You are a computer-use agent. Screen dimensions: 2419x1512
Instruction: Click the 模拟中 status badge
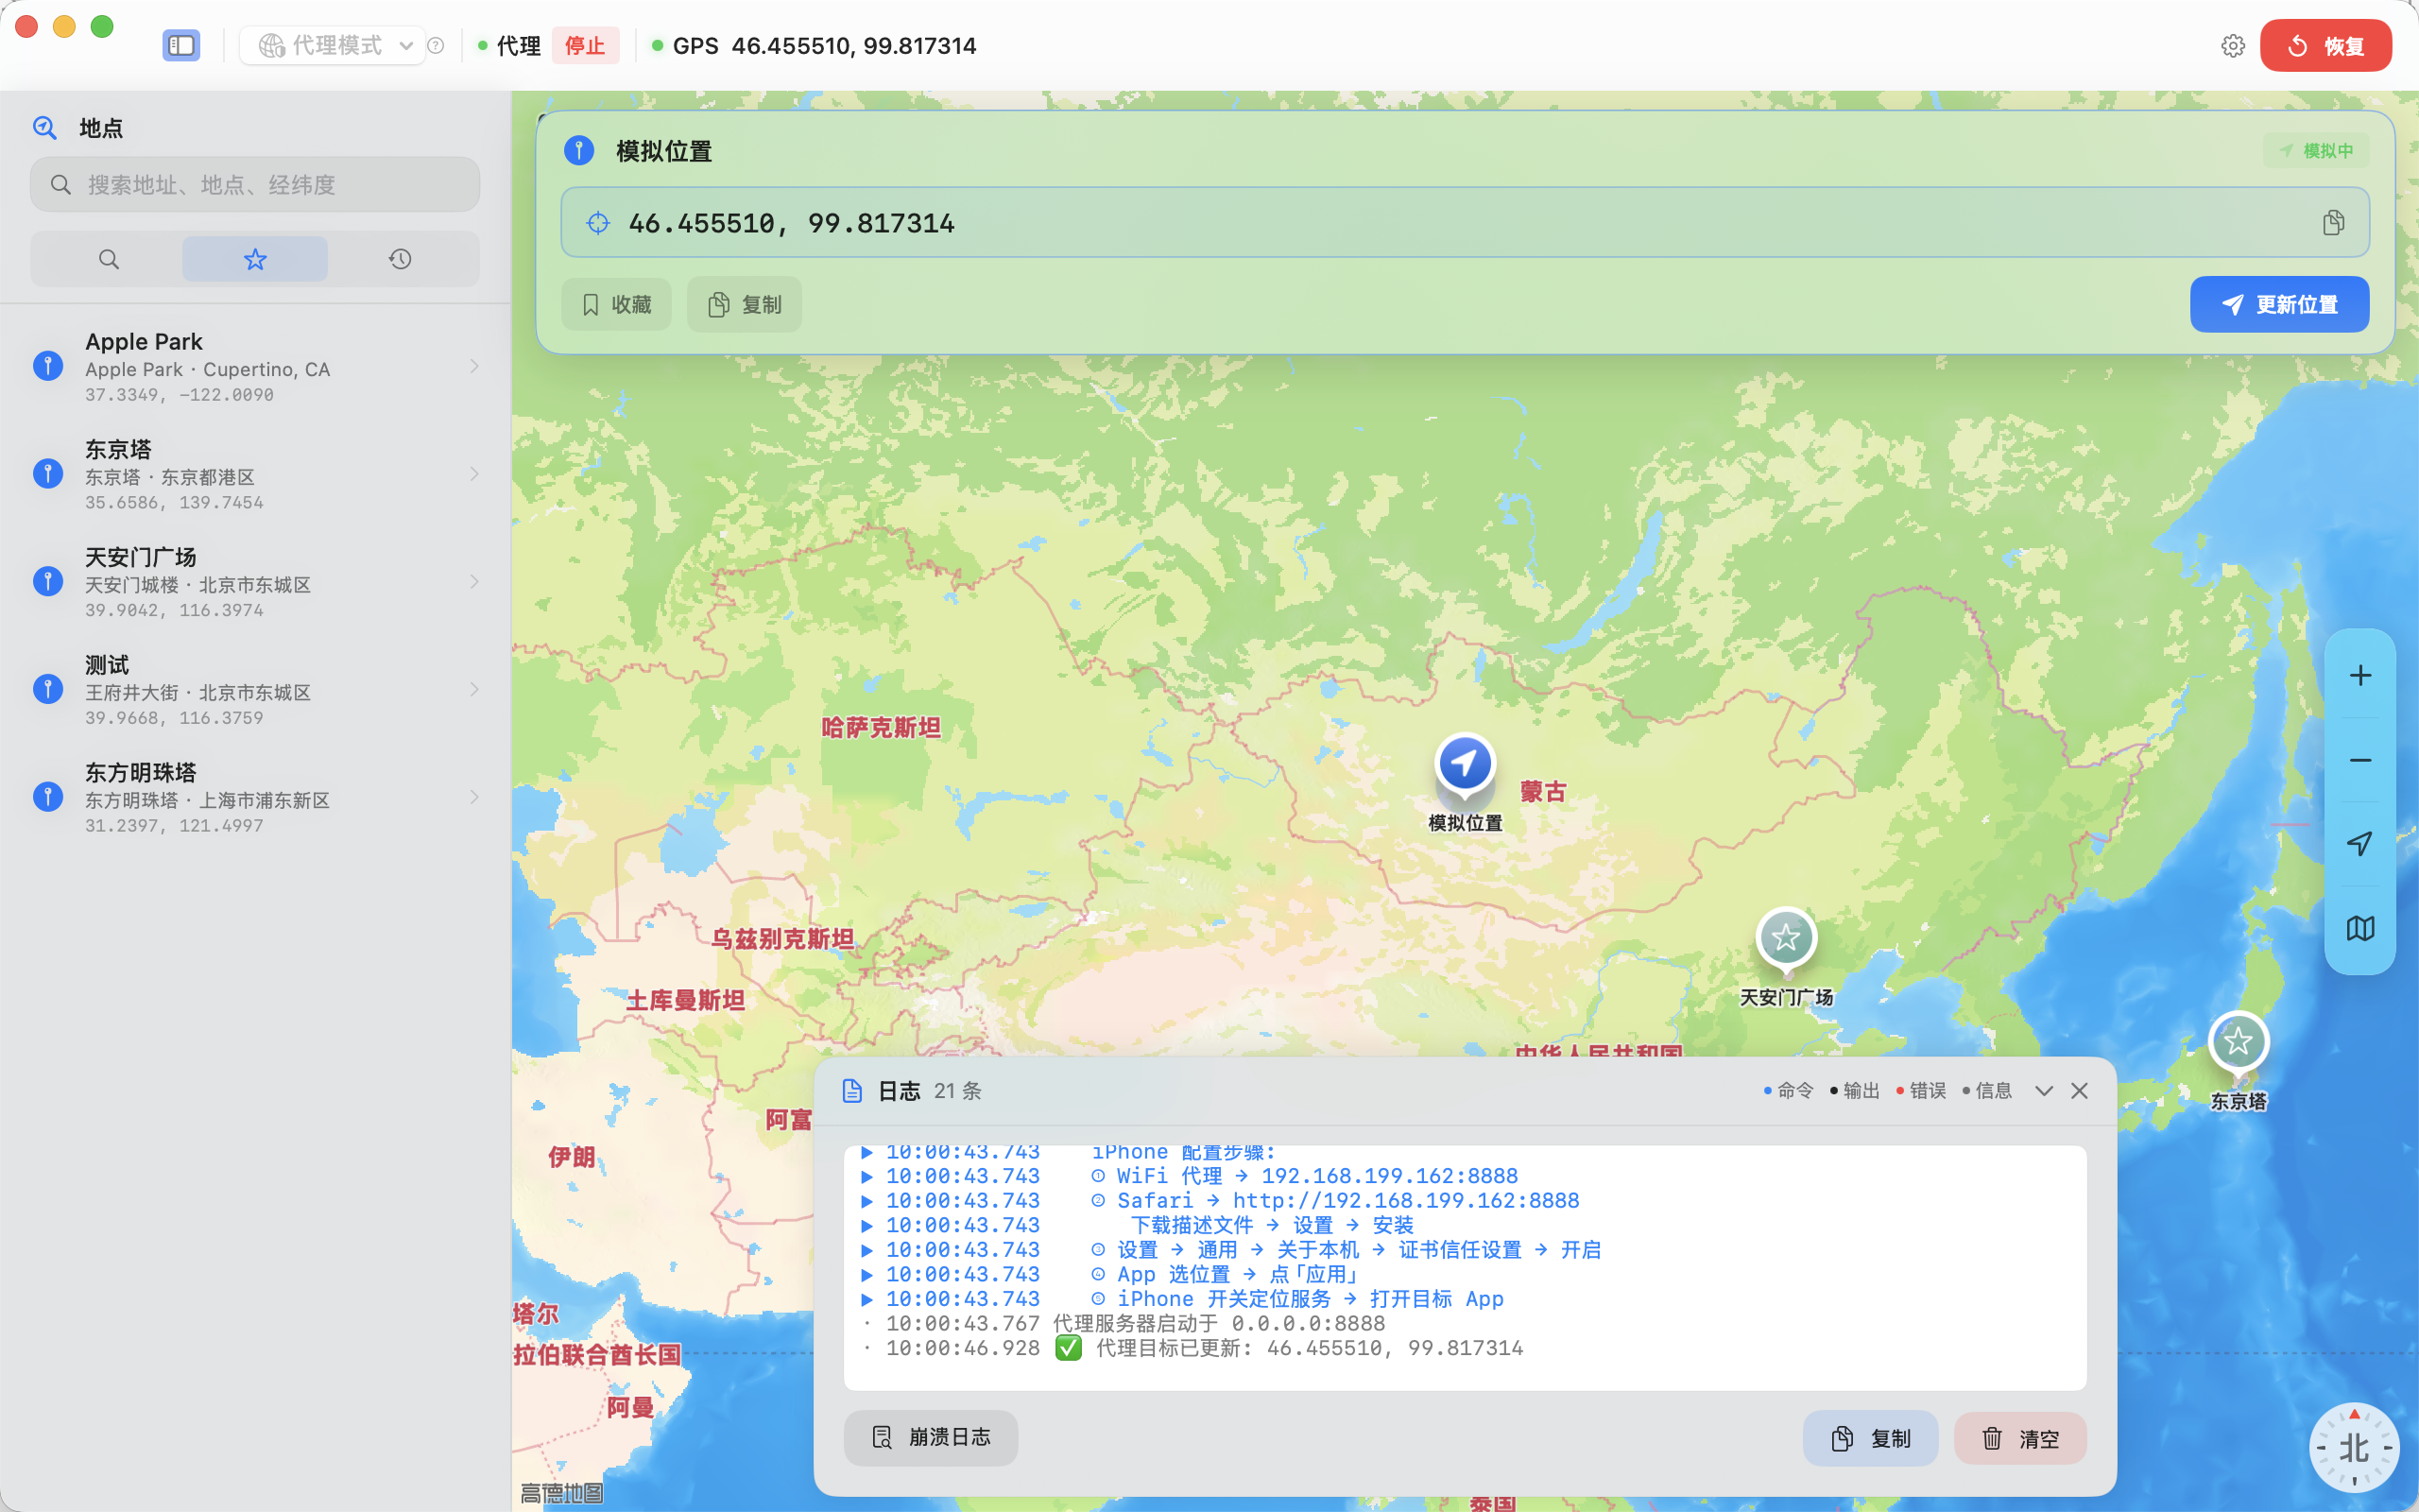2316,151
